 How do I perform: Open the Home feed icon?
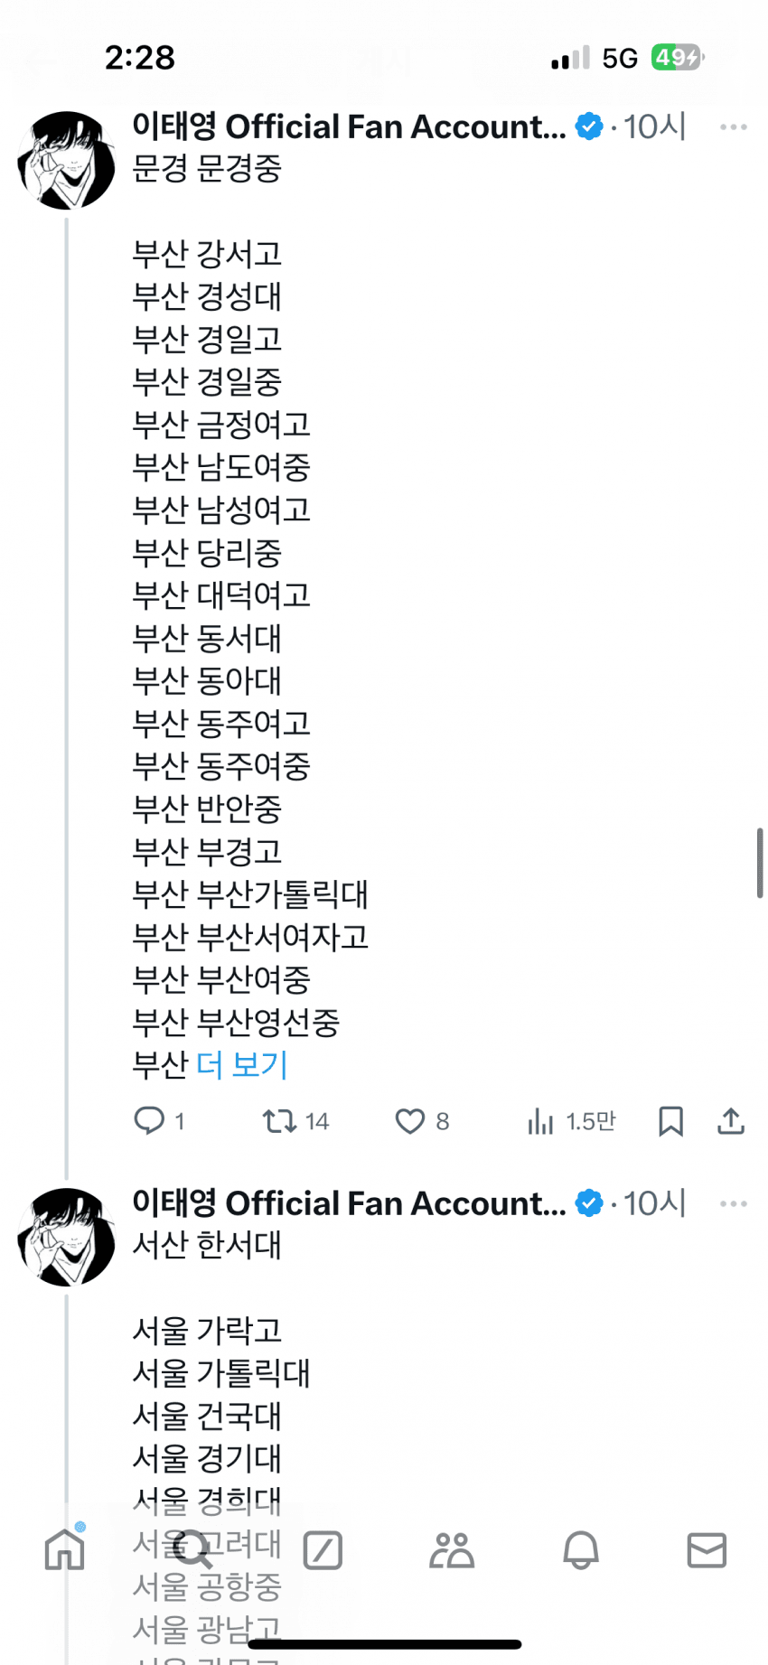click(x=64, y=1549)
